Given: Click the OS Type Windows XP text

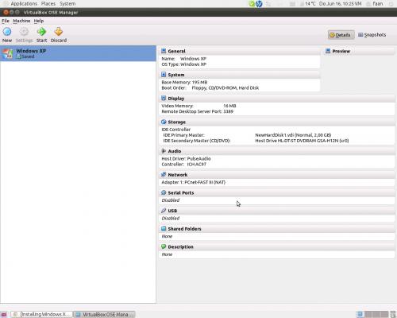Looking at the screenshot, I should (x=183, y=64).
